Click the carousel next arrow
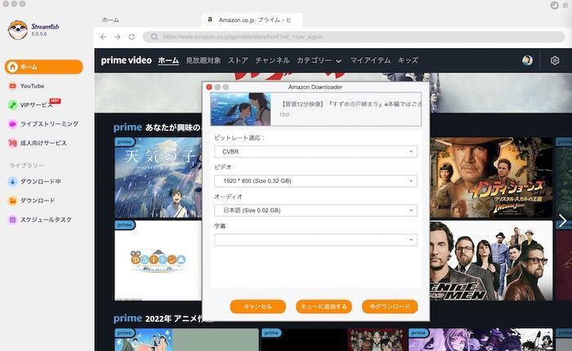This screenshot has height=351, width=572. (x=563, y=220)
